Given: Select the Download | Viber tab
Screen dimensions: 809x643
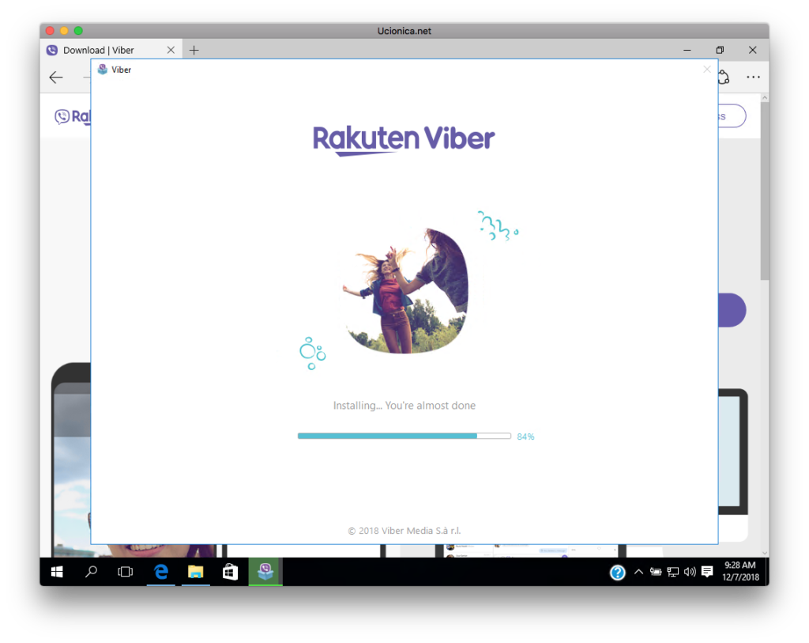Looking at the screenshot, I should pos(99,50).
